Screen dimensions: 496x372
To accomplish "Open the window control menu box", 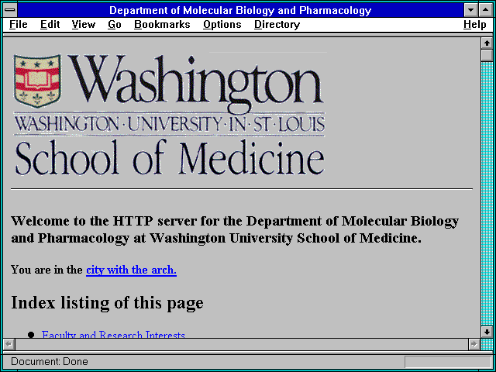I will (x=10, y=10).
